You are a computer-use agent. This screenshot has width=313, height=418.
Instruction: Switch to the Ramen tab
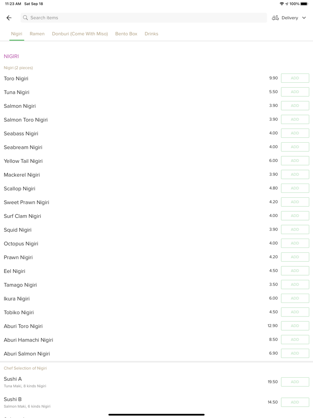[x=37, y=34]
